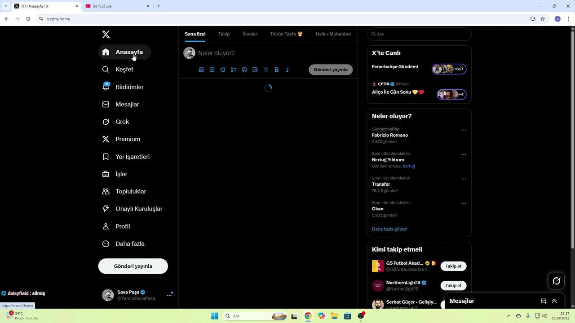Follow NorthernLighTS with Takip et
The height and width of the screenshot is (323, 575).
pyautogui.click(x=453, y=286)
